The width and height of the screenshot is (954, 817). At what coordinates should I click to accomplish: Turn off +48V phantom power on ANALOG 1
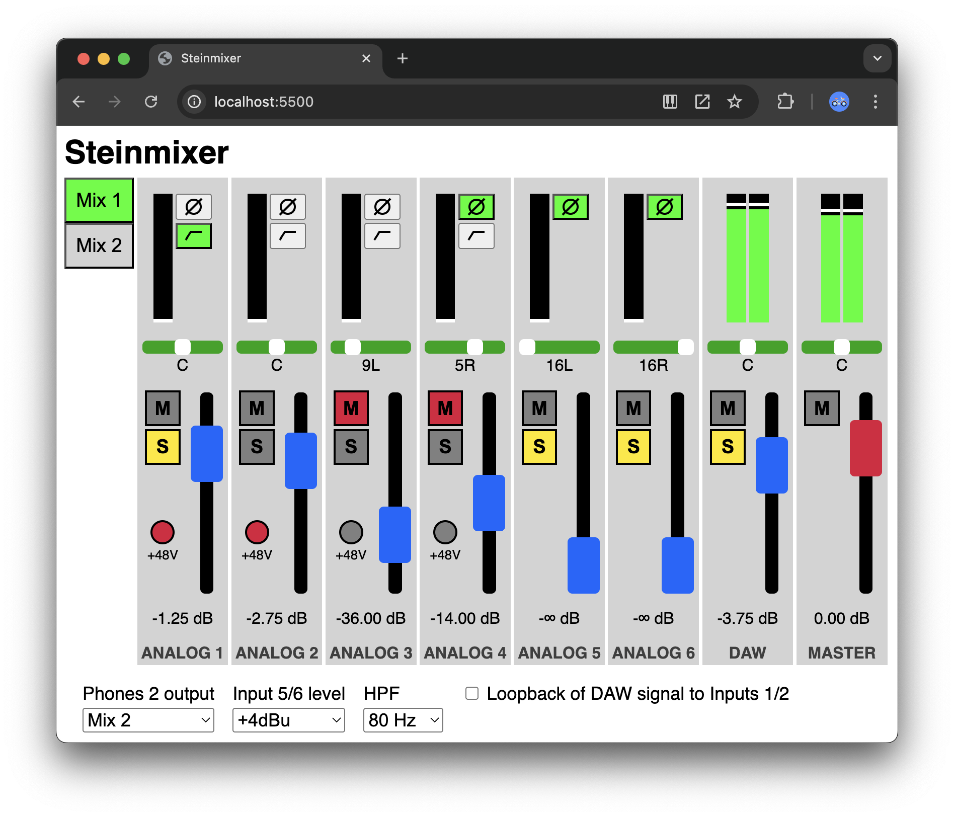[163, 532]
